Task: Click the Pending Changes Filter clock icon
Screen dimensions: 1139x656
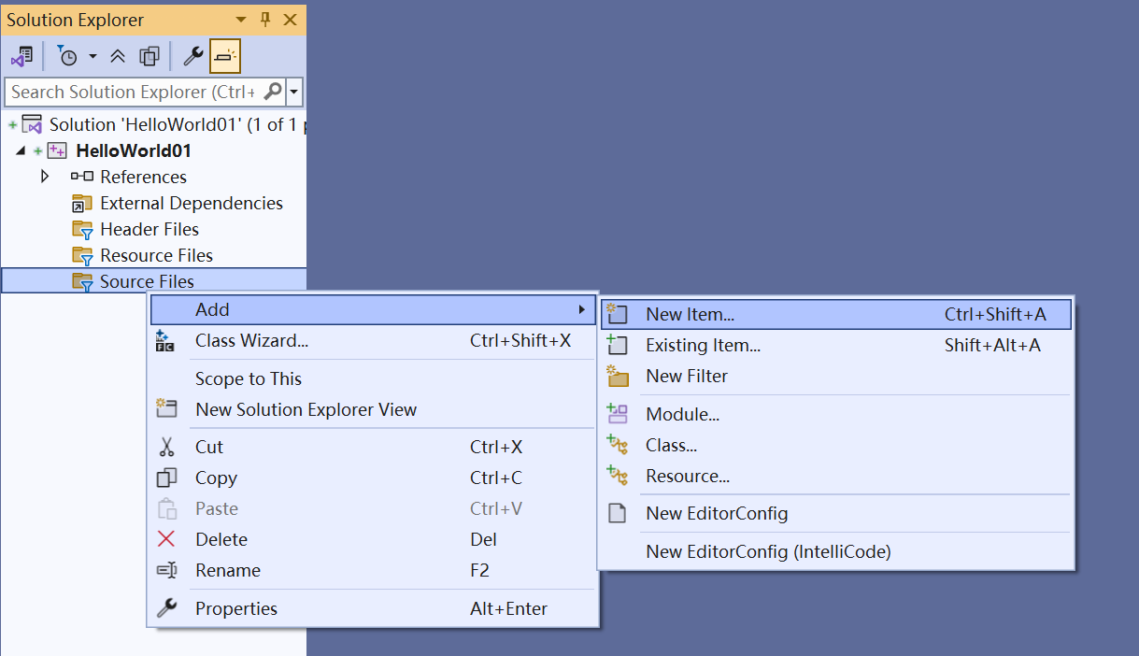Action: pyautogui.click(x=67, y=57)
